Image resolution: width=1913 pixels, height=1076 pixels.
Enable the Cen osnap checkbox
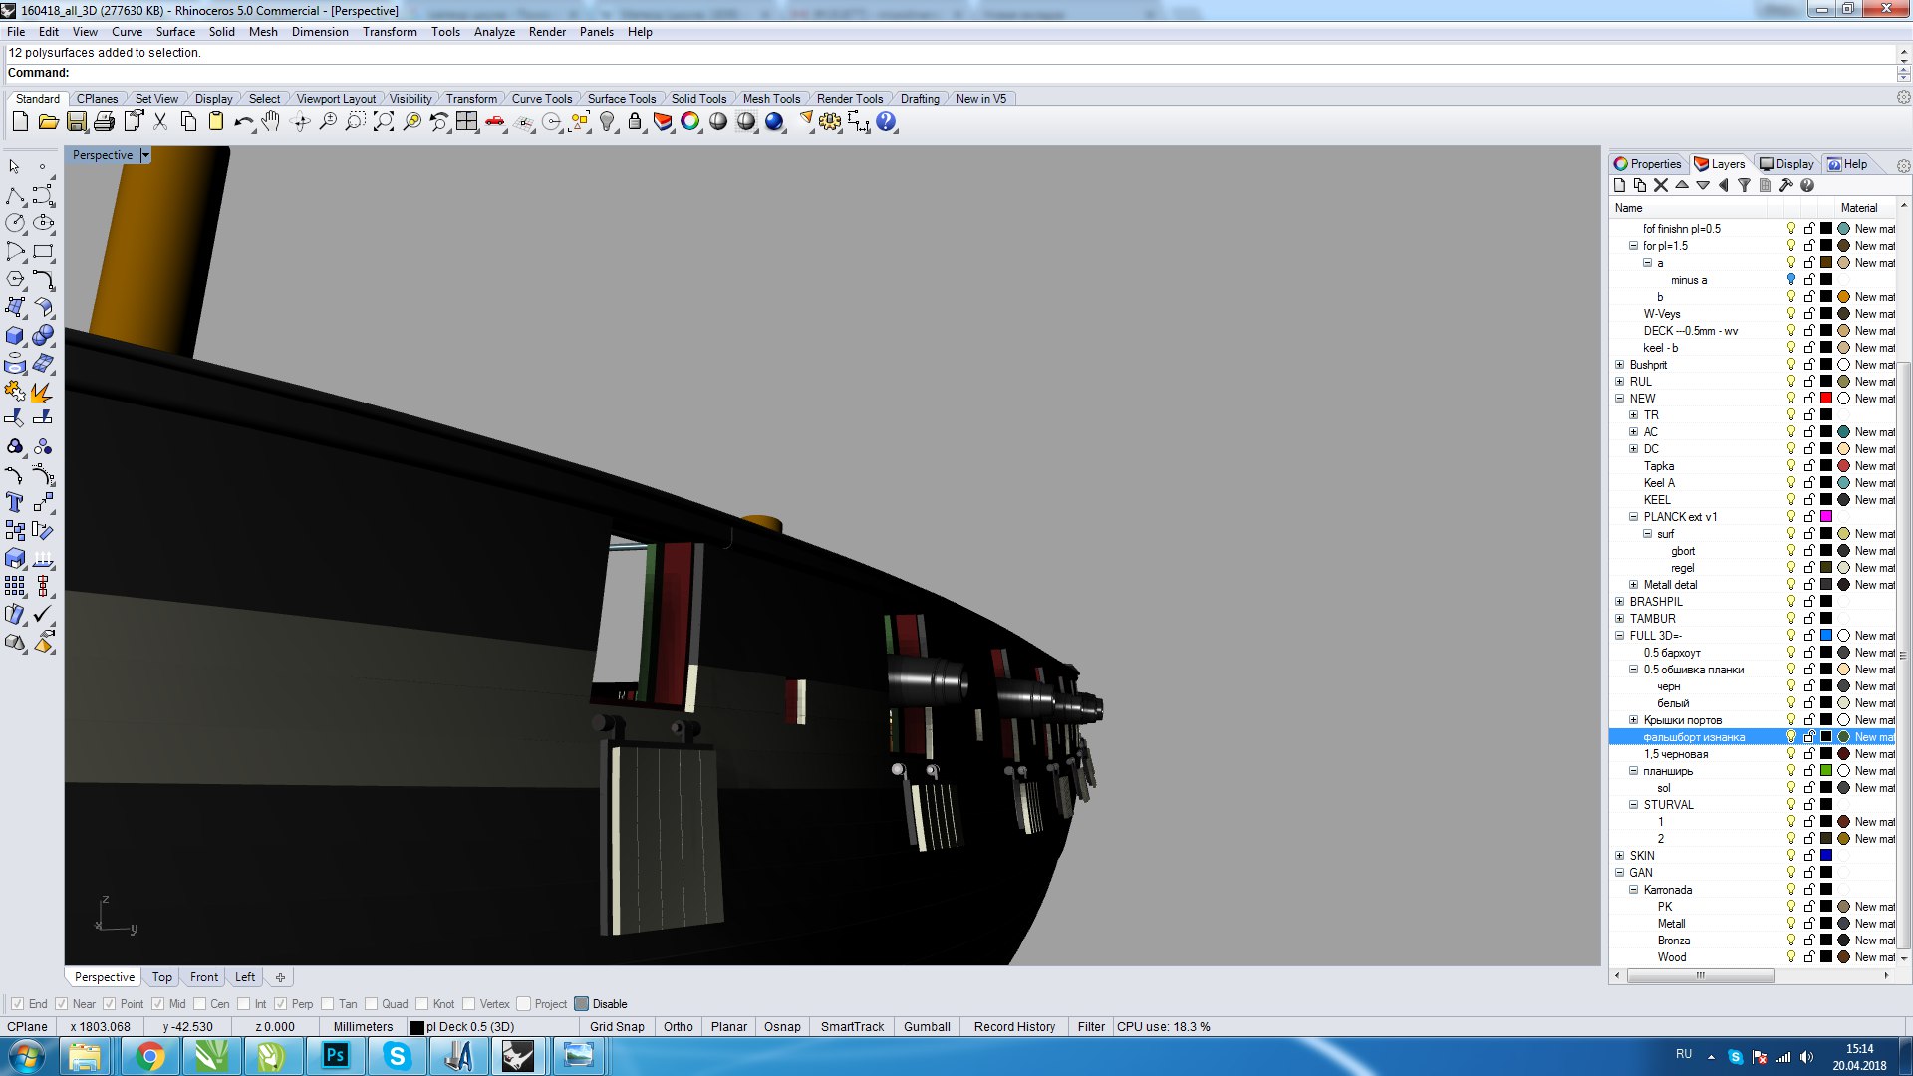point(199,1004)
